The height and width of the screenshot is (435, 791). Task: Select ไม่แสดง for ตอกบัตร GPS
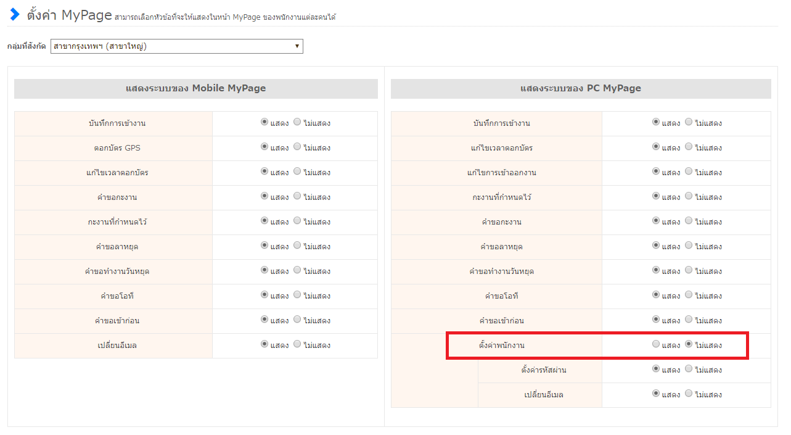click(x=297, y=147)
